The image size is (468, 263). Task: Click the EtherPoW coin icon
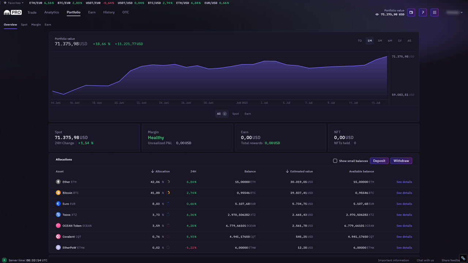(58, 247)
